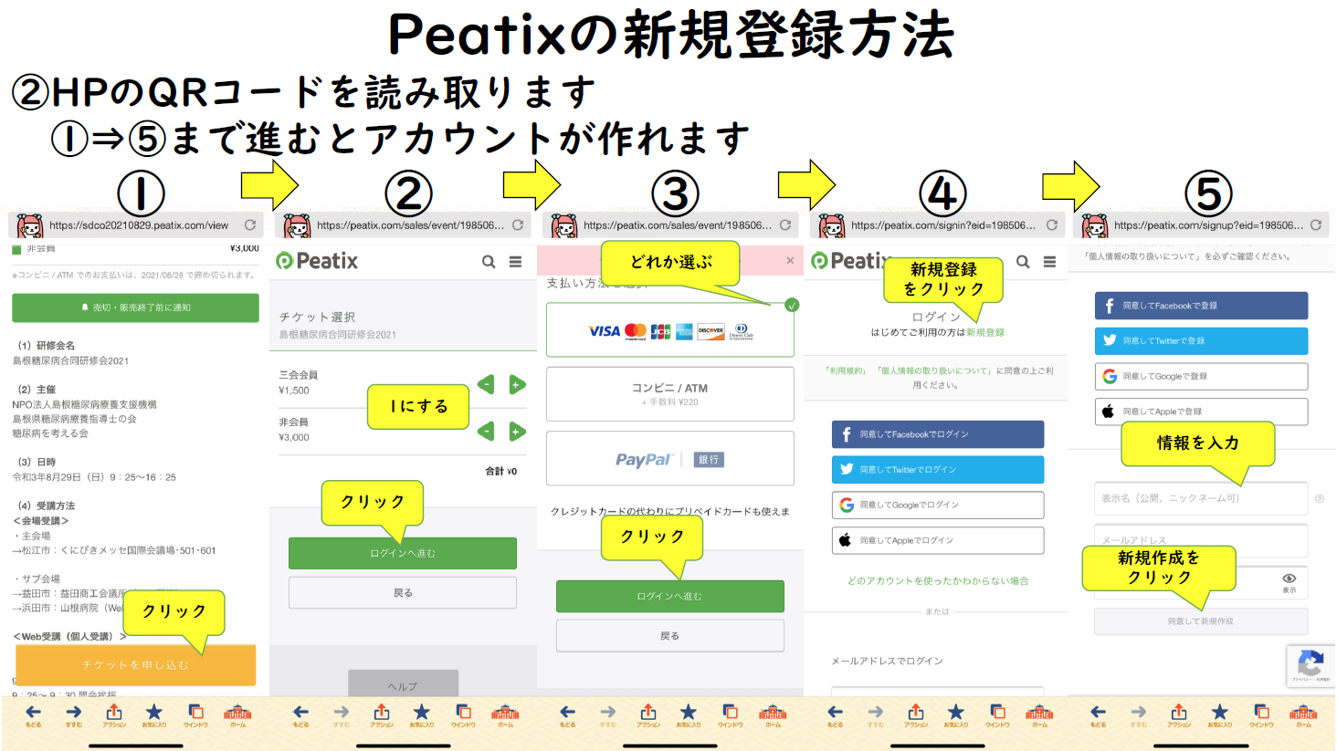Open hamburger menu on the チケット選択 screen
The image size is (1337, 751).
tap(516, 262)
